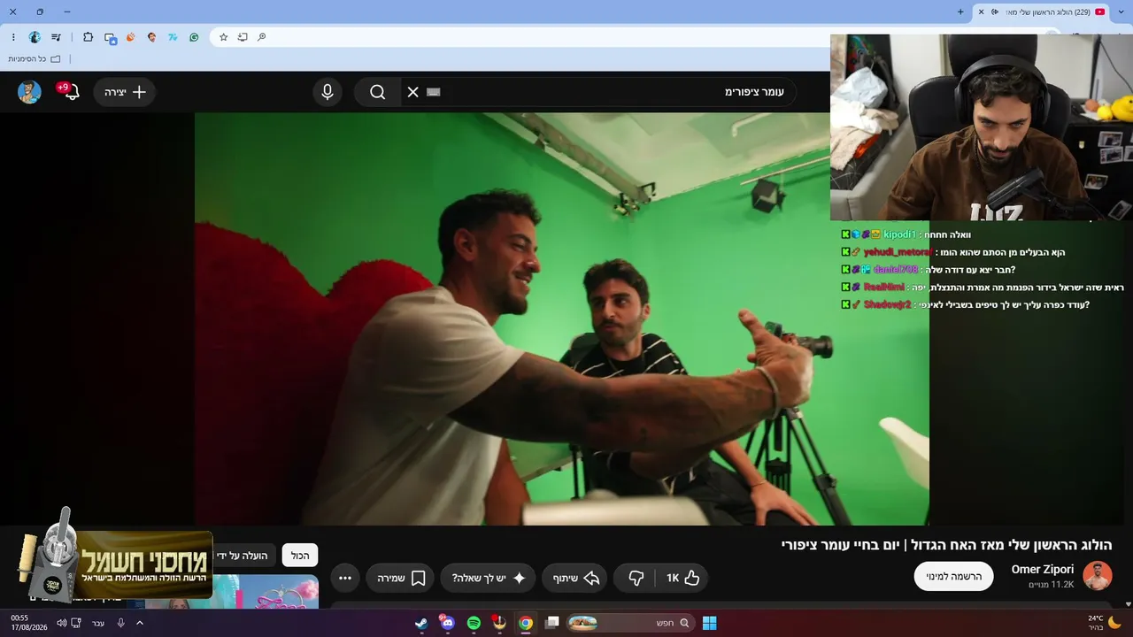Subscribe to Omer Zipori channel
1133x637 pixels.
pyautogui.click(x=954, y=576)
